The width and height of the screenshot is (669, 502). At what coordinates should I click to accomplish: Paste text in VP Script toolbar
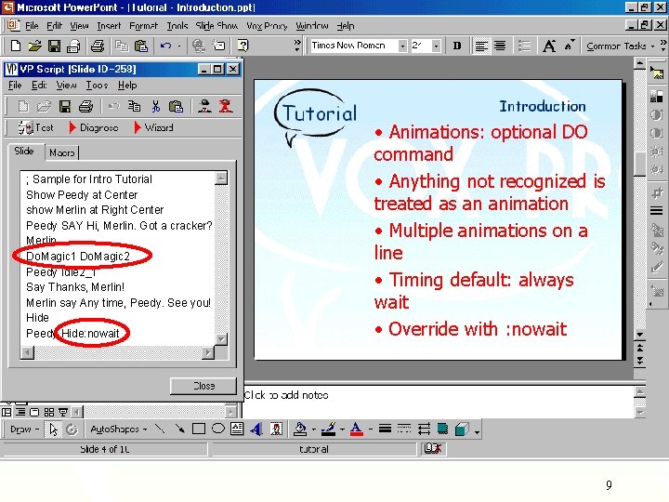pos(176,106)
